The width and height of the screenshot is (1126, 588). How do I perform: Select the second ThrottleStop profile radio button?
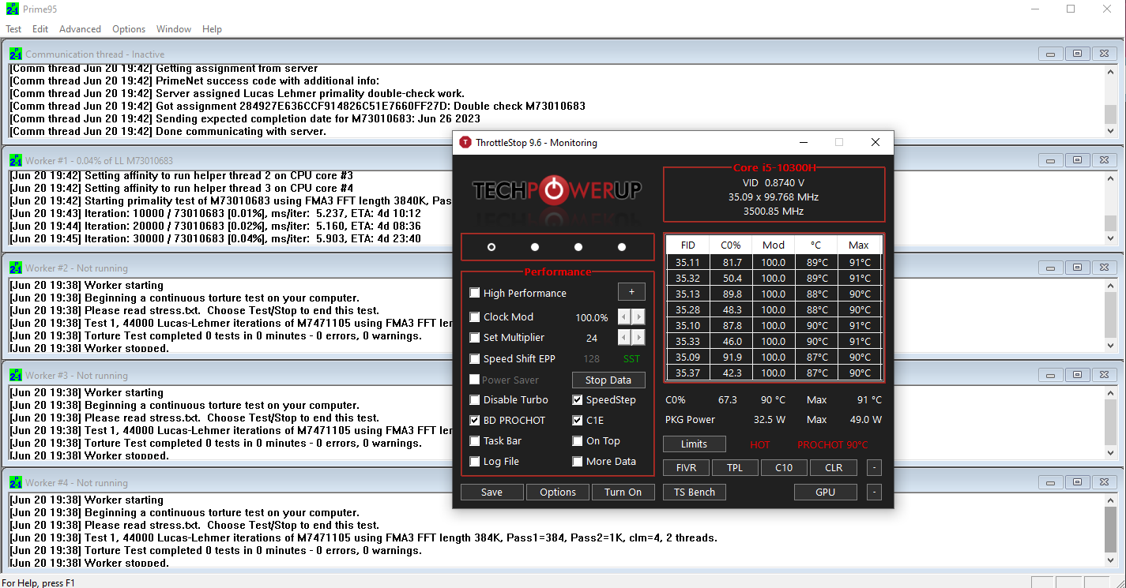535,247
